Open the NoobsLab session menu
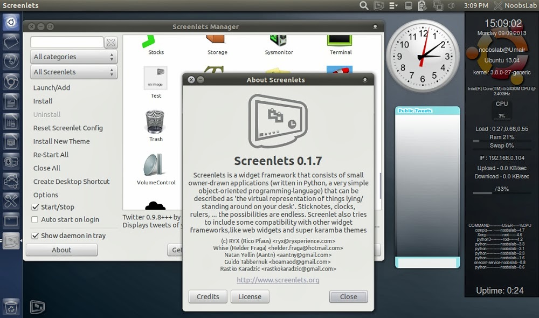 click(x=512, y=6)
